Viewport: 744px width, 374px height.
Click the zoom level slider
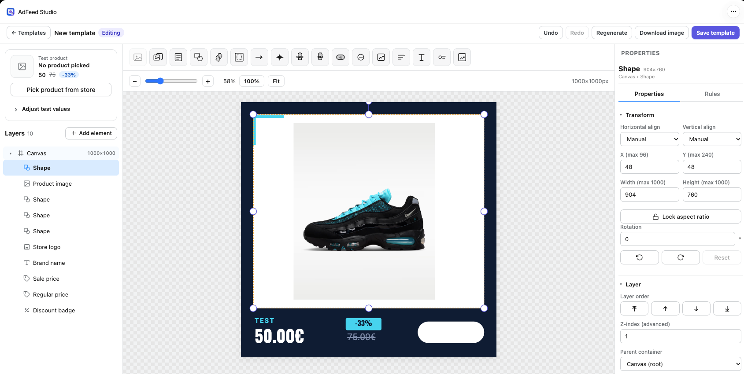coord(171,81)
